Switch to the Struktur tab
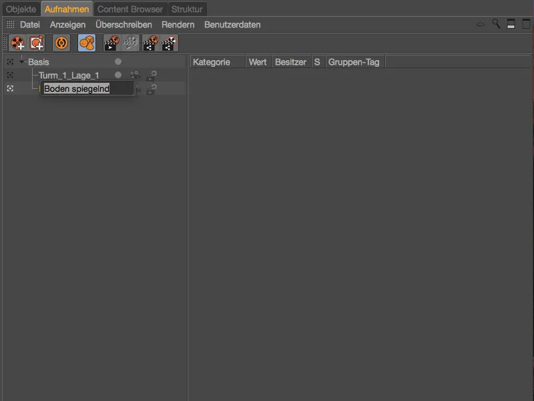This screenshot has height=401, width=534. pyautogui.click(x=187, y=9)
